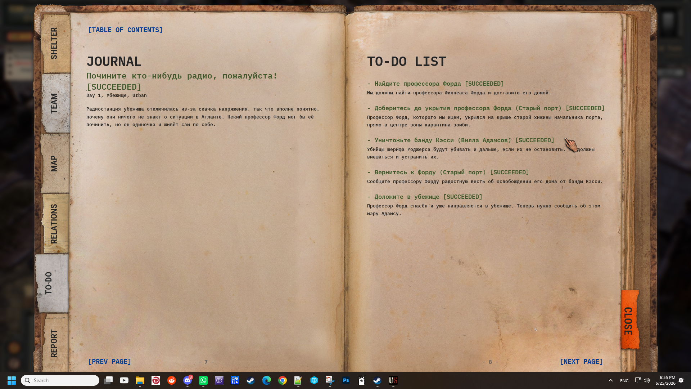Open the volume control in tray

(647, 380)
